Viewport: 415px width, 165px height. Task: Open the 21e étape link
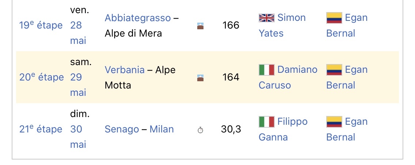pyautogui.click(x=41, y=130)
